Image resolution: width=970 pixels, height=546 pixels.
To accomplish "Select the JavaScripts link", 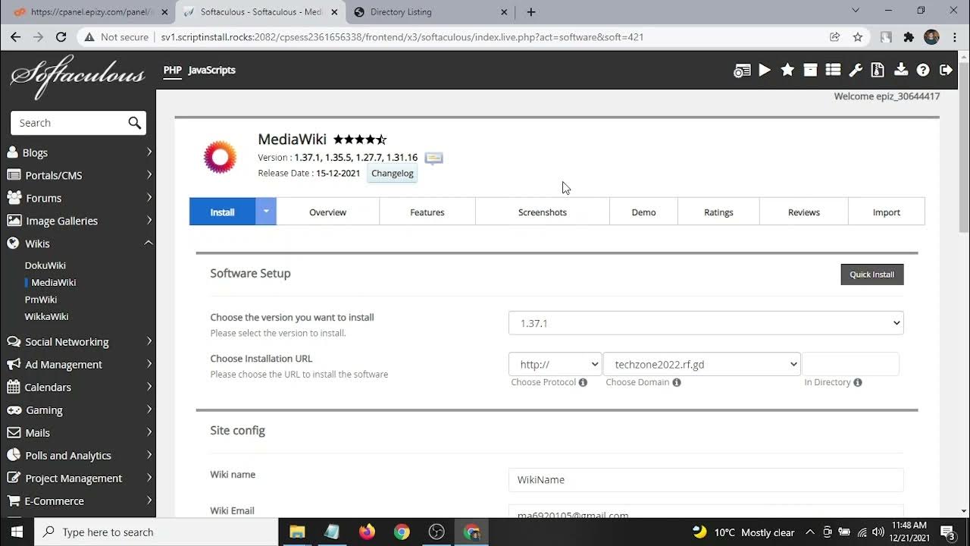I will tap(211, 70).
